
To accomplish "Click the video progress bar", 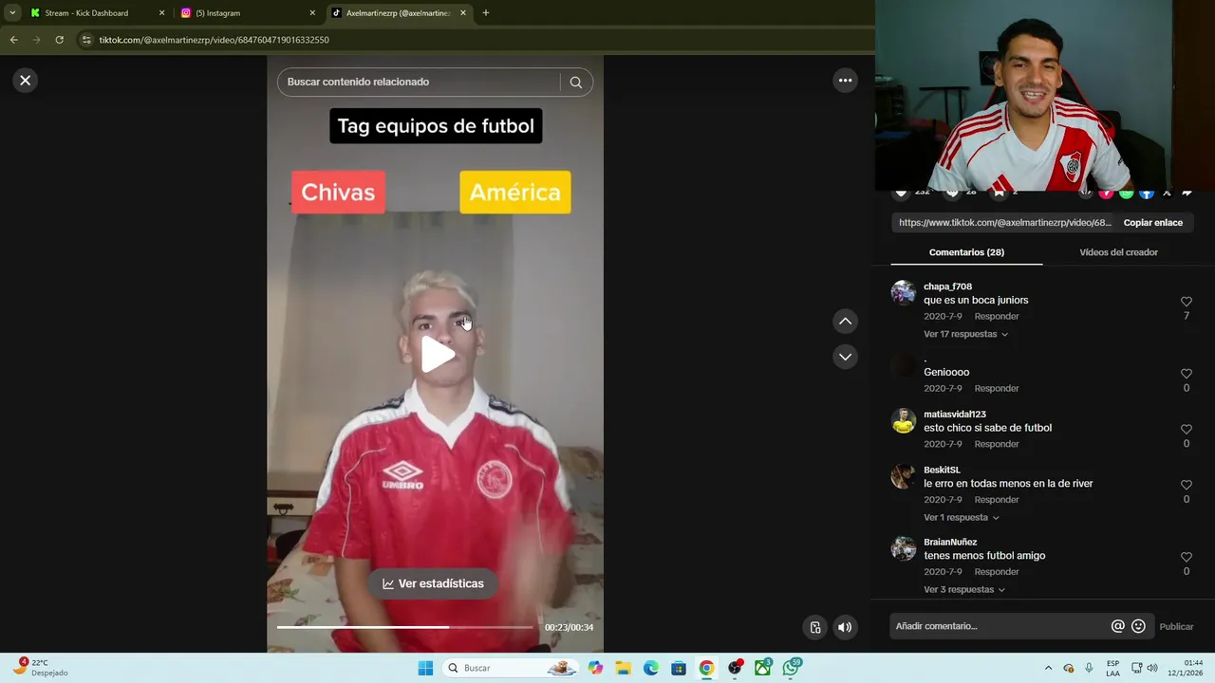I will click(405, 627).
